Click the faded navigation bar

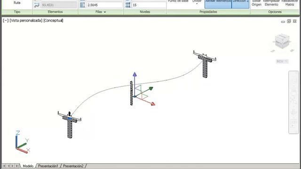[293, 102]
